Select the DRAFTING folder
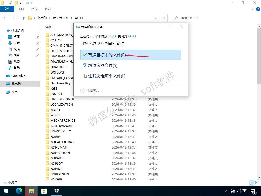Screen dimensions: 261x196 [58, 67]
